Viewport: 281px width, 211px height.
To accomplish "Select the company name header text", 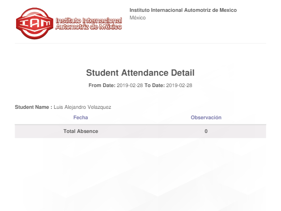I will (183, 10).
